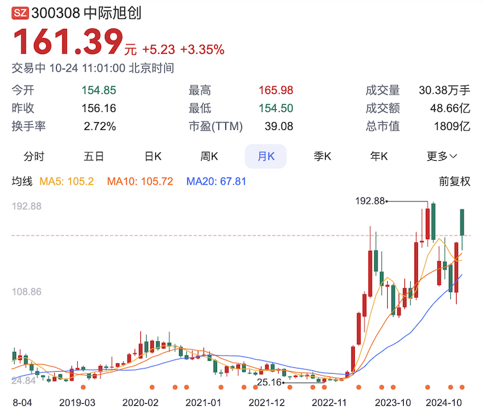Switch to the 季K quarterly tab

tap(322, 156)
